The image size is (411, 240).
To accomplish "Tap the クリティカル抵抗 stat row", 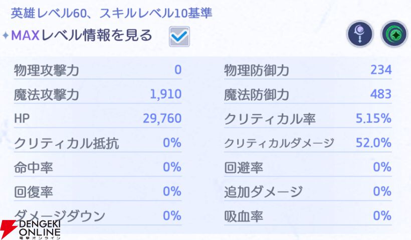I will [x=98, y=143].
